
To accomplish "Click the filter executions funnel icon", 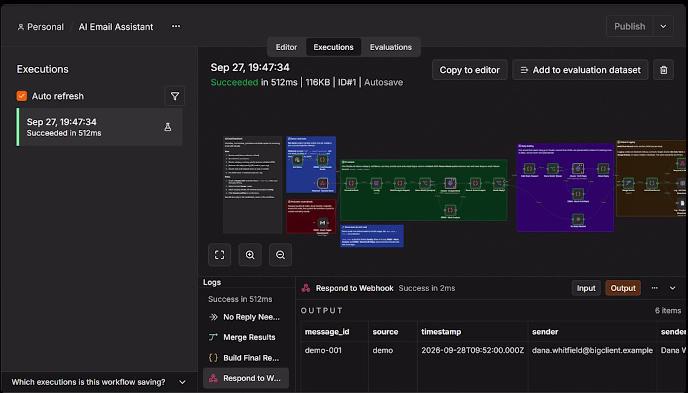I will click(175, 96).
